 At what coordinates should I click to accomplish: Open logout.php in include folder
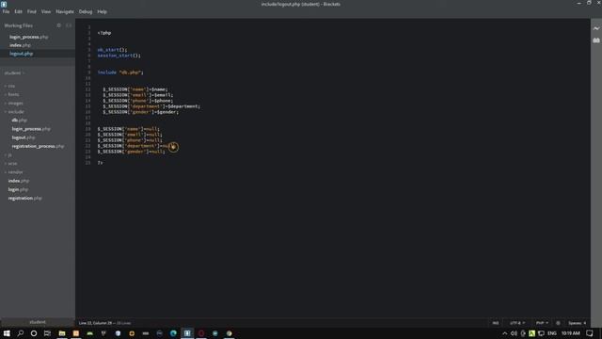pyautogui.click(x=24, y=137)
